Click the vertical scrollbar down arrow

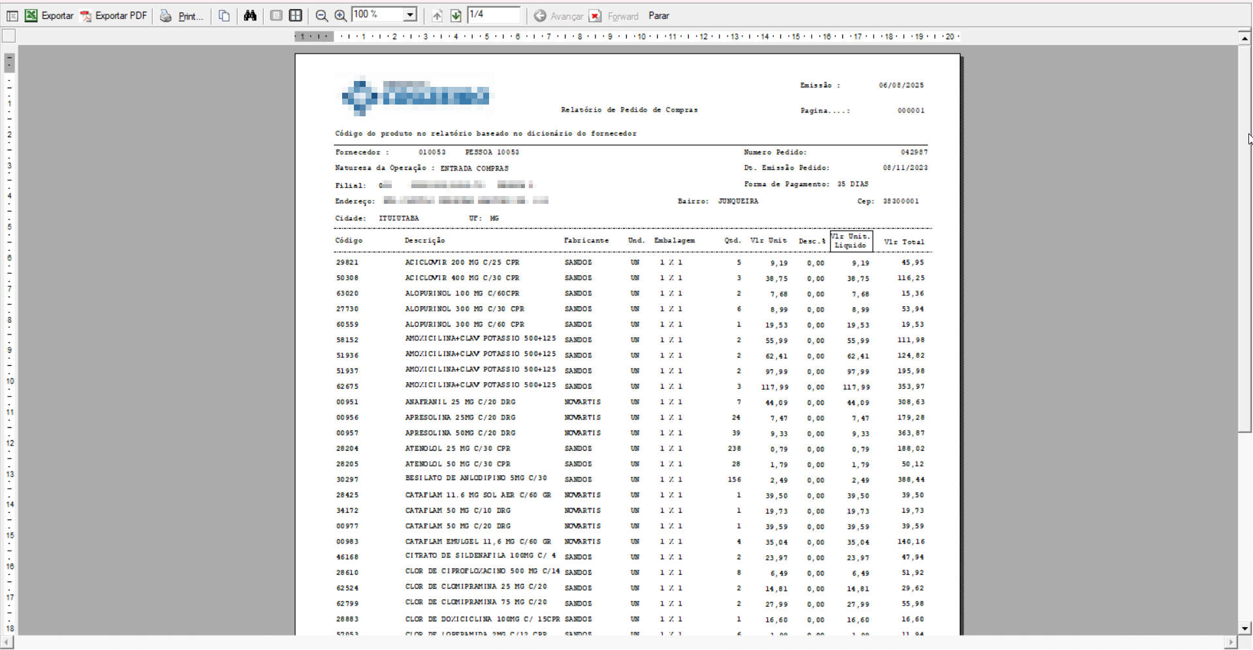[1245, 628]
